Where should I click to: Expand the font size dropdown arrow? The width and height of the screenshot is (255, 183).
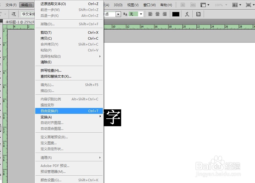pyautogui.click(x=118, y=14)
